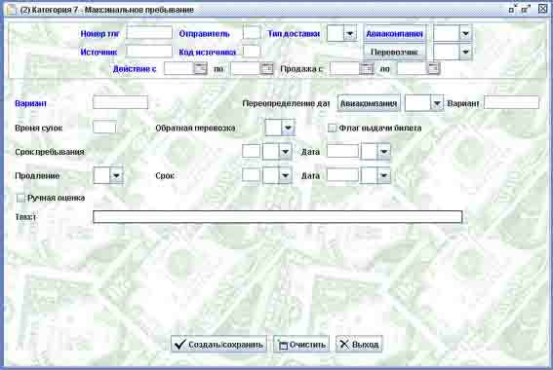Click the Авиакомпания button in header row
The height and width of the screenshot is (370, 553).
pos(394,34)
